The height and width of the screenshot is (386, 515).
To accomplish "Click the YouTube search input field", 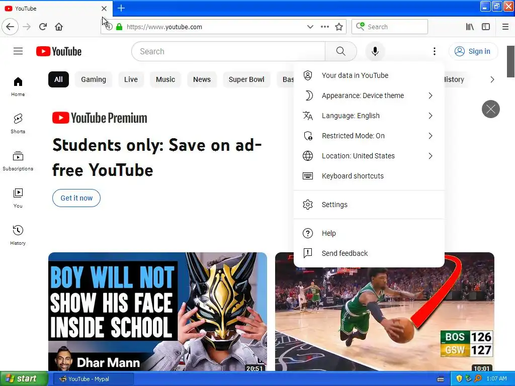I will click(228, 51).
